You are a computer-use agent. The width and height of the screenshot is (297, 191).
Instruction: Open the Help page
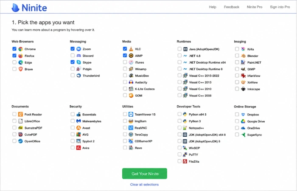[213, 7]
